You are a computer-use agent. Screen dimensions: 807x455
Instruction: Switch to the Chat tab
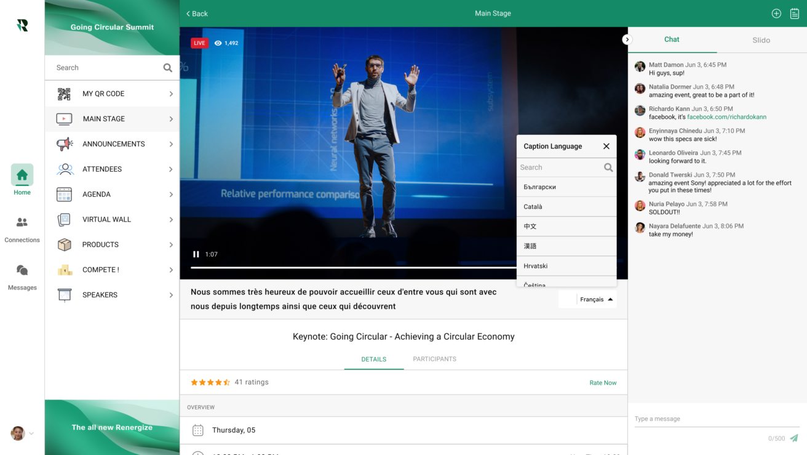coord(672,39)
